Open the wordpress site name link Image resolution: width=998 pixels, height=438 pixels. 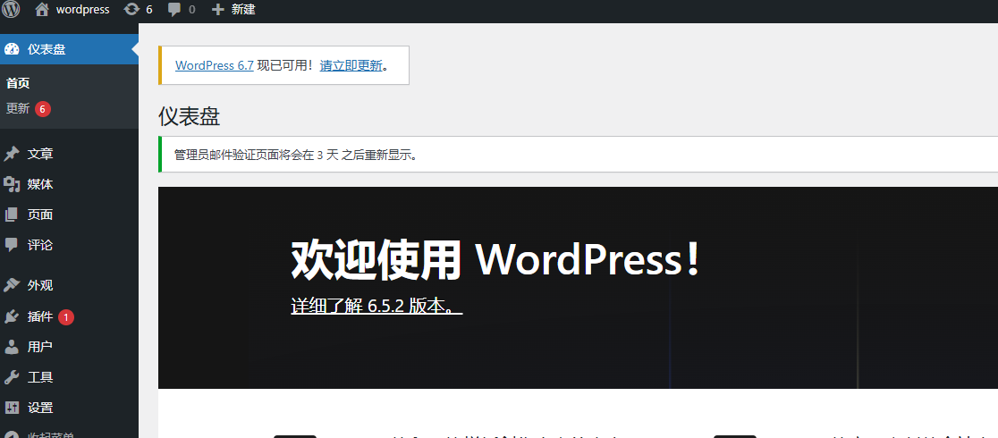point(83,10)
